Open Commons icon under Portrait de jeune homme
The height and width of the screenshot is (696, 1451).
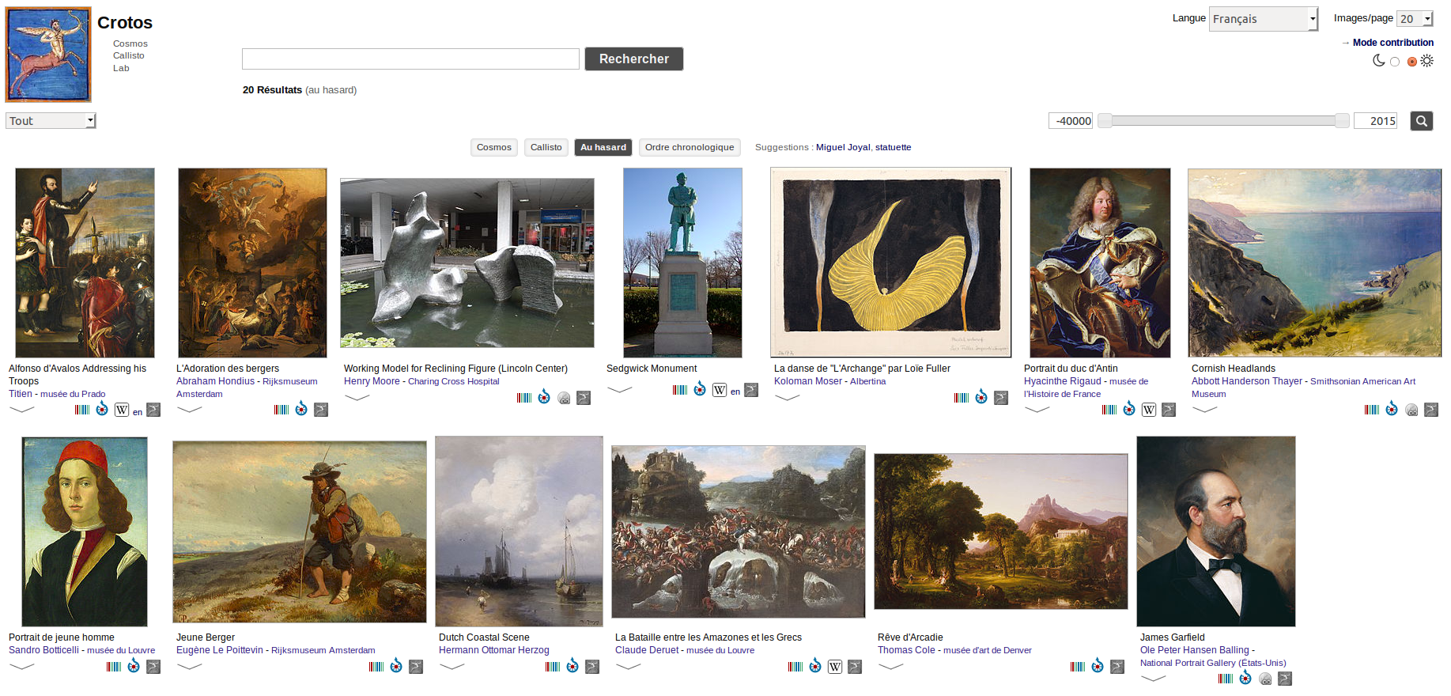point(134,666)
